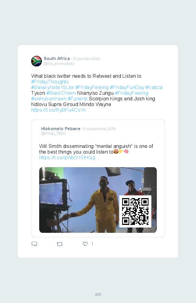Click the QR code on video
The height and width of the screenshot is (303, 196).
(135, 212)
